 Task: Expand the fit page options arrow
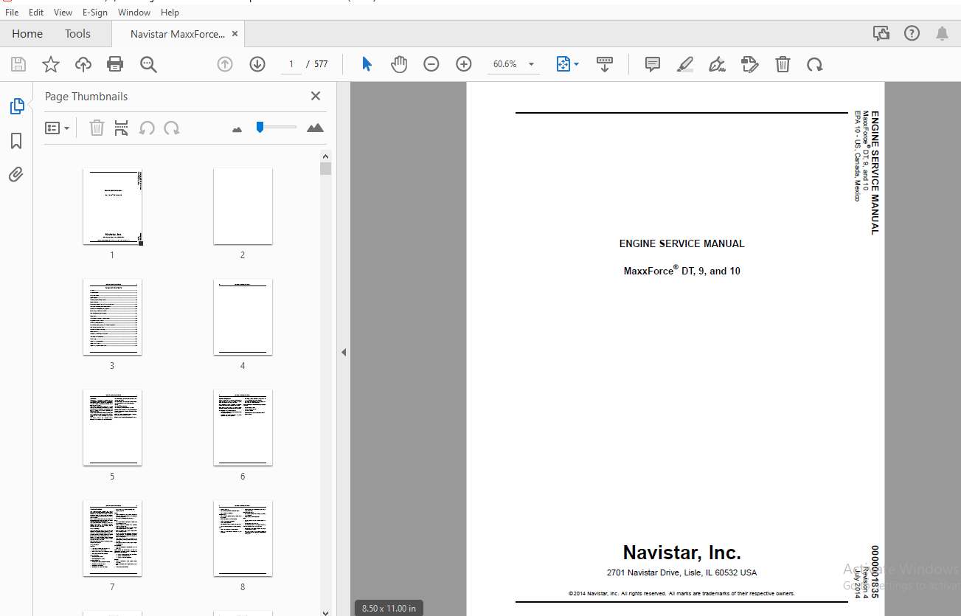[x=577, y=64]
